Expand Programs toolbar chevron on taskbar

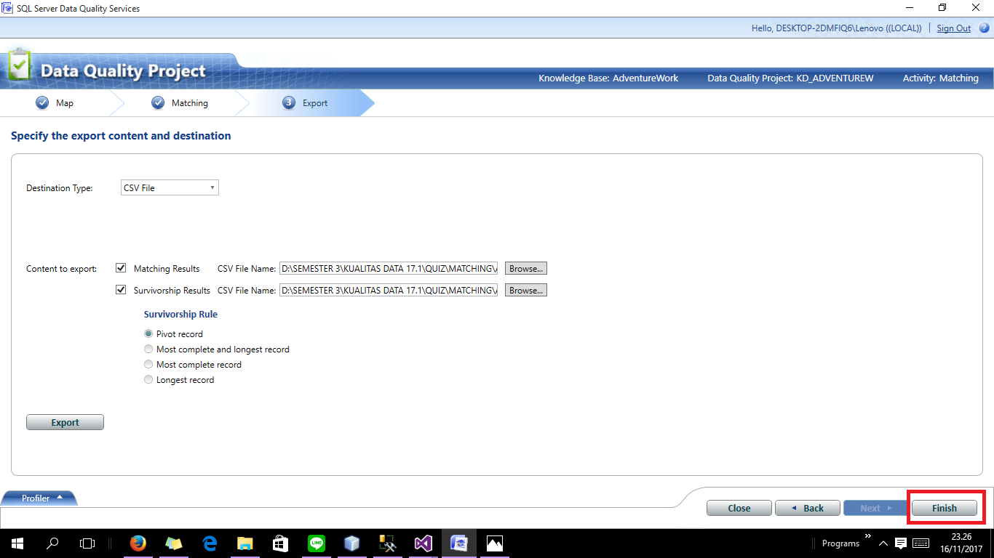tap(867, 538)
